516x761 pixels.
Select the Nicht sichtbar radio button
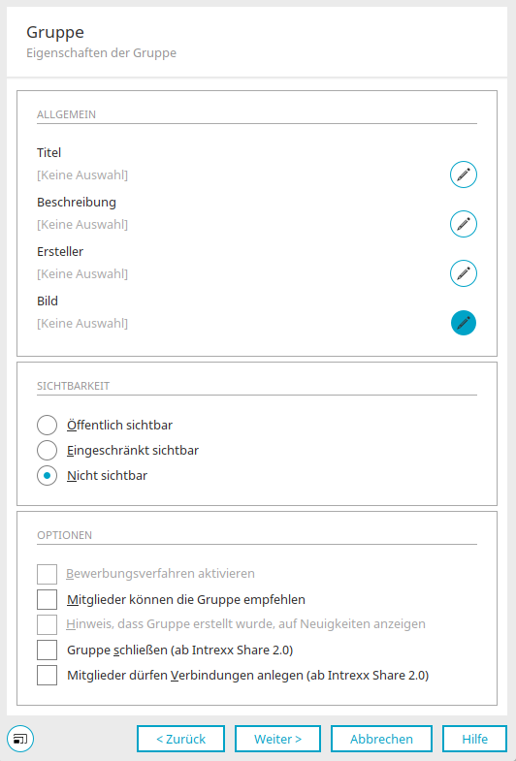pyautogui.click(x=48, y=476)
